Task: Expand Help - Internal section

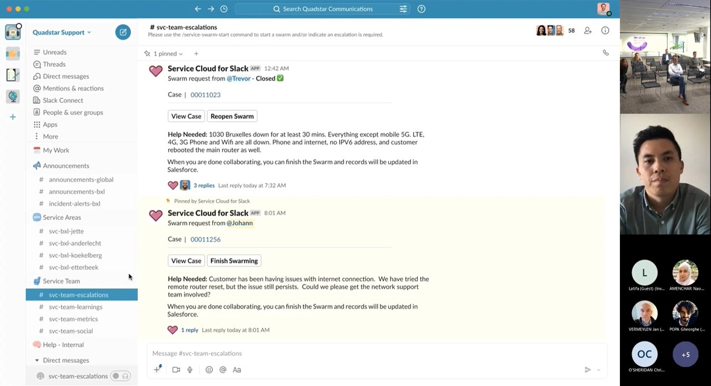Action: [x=63, y=345]
